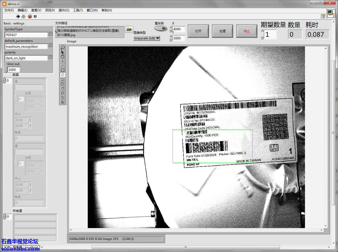Select the Oval ROI tool
Image resolution: width=338 pixels, height=252 pixels.
point(63,97)
